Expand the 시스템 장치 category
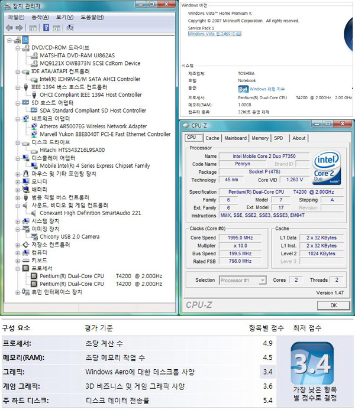 coord(18,221)
